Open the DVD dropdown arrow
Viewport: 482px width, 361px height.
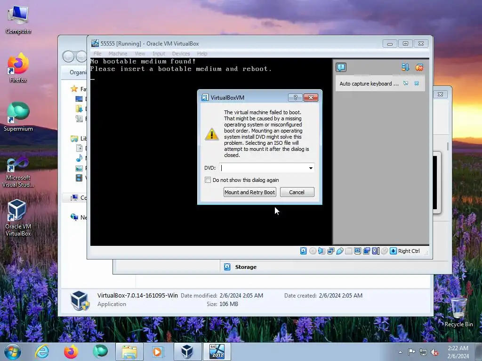pyautogui.click(x=311, y=168)
